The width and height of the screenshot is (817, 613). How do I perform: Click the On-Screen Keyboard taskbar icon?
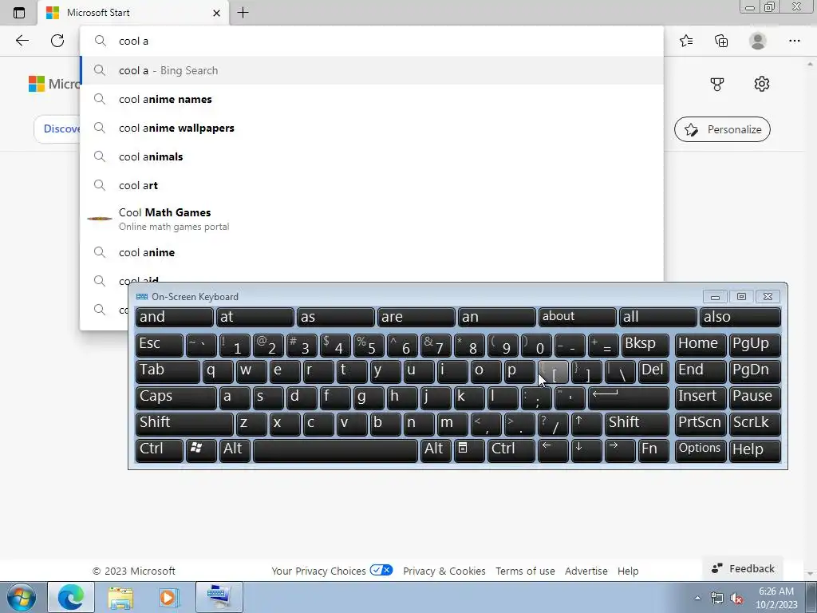click(219, 597)
